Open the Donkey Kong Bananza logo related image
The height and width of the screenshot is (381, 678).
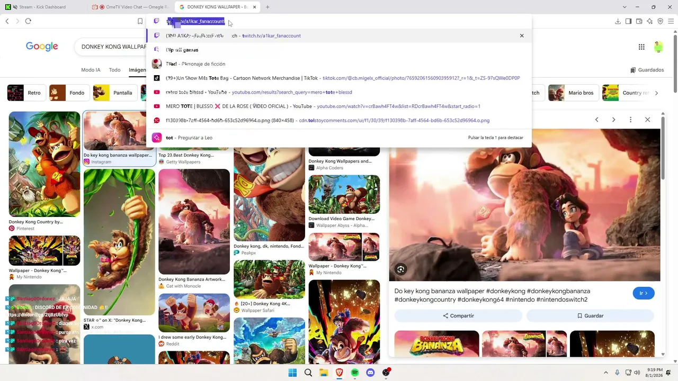pos(437,344)
